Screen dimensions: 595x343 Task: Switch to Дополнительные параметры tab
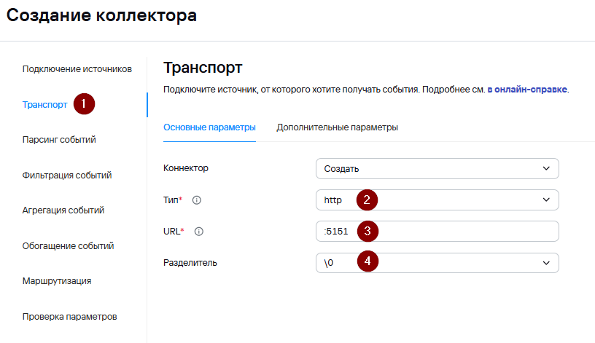pos(337,127)
